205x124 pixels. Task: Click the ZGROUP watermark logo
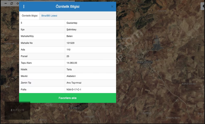17,110
